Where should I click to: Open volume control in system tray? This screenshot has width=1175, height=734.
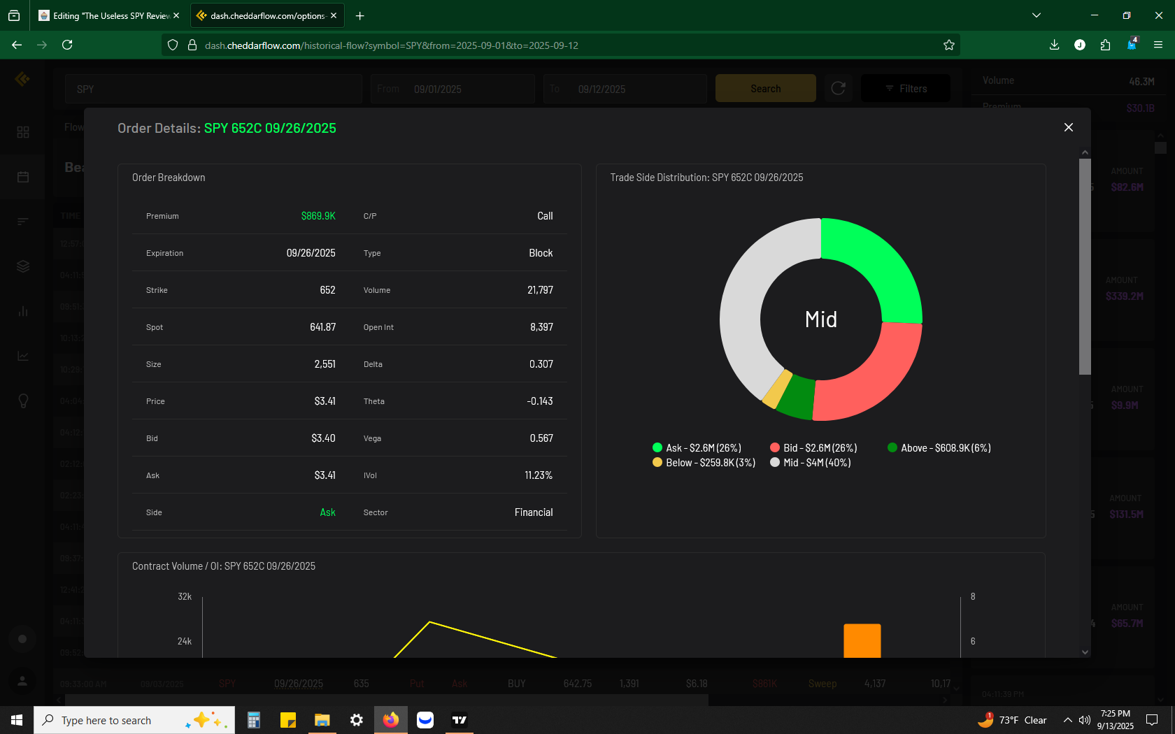coord(1085,720)
